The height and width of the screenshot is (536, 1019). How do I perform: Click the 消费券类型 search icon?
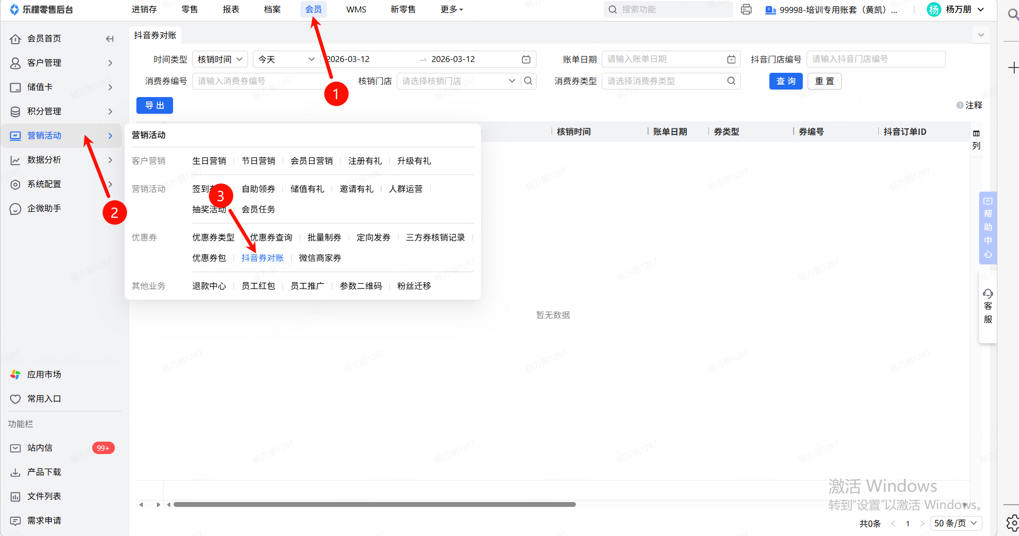point(731,81)
